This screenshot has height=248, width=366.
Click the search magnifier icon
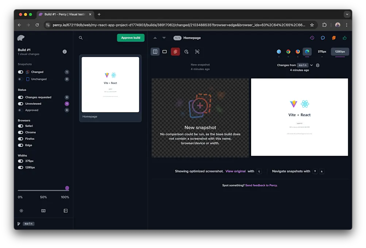(80, 37)
